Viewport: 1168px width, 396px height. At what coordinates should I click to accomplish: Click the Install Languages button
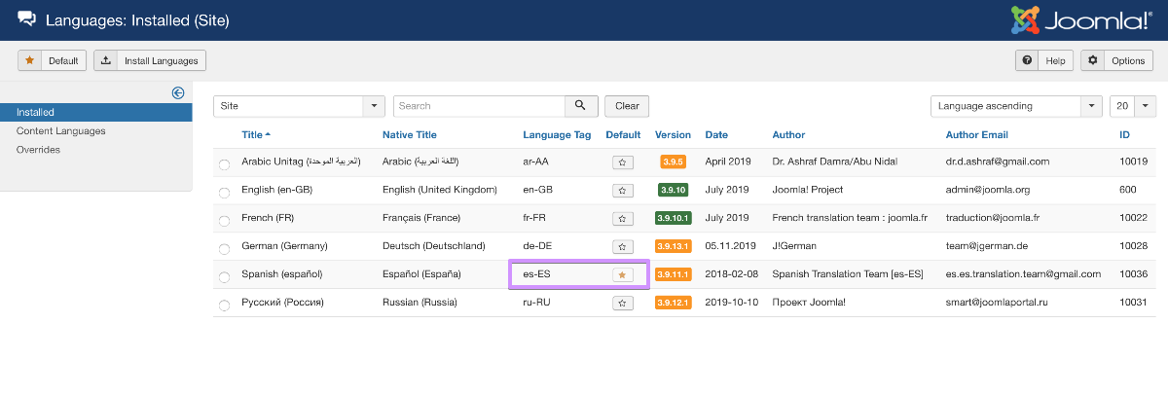click(150, 60)
